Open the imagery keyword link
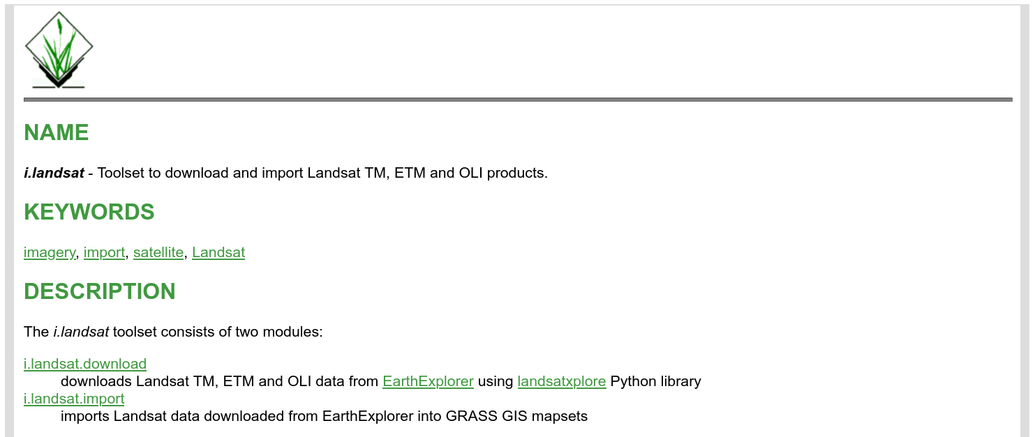Image resolution: width=1035 pixels, height=437 pixels. (x=50, y=252)
